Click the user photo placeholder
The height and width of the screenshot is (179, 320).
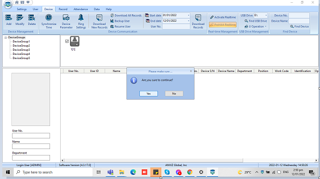(31, 99)
